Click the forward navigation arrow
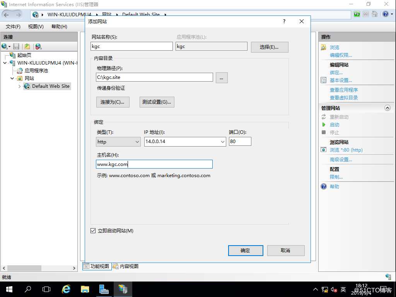 coord(18,15)
